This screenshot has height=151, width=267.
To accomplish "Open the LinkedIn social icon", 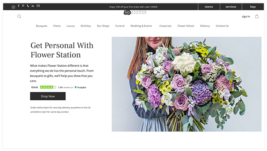I will click(33, 6).
